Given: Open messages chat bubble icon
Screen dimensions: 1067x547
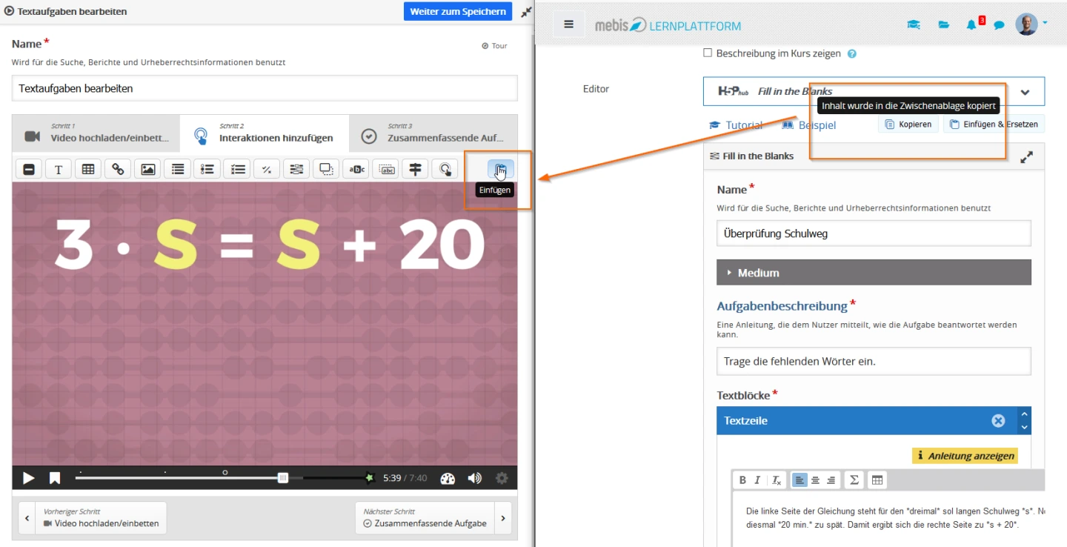Looking at the screenshot, I should pyautogui.click(x=999, y=25).
